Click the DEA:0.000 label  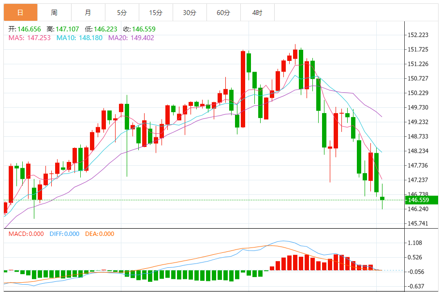pyautogui.click(x=100, y=234)
